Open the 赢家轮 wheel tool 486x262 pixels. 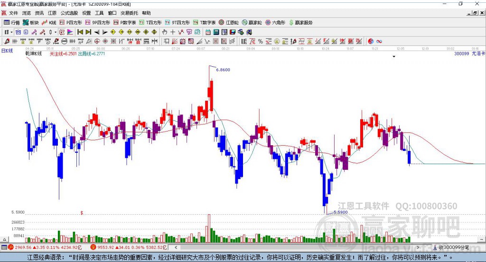(252, 23)
